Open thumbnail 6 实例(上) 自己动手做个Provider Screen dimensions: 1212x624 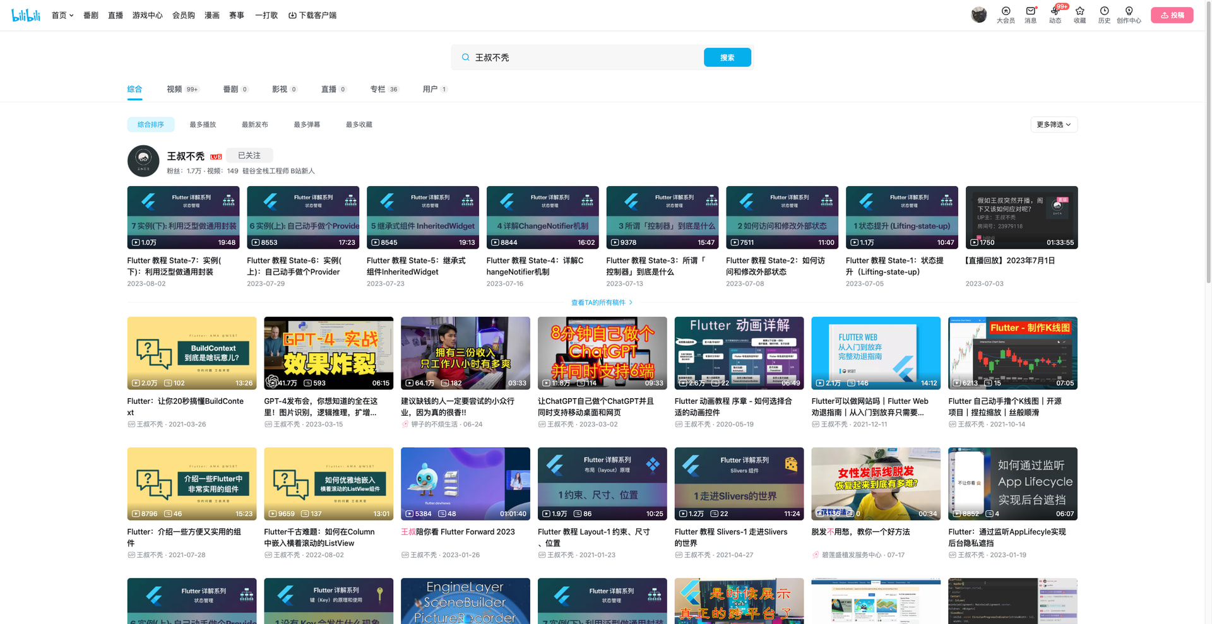click(303, 218)
